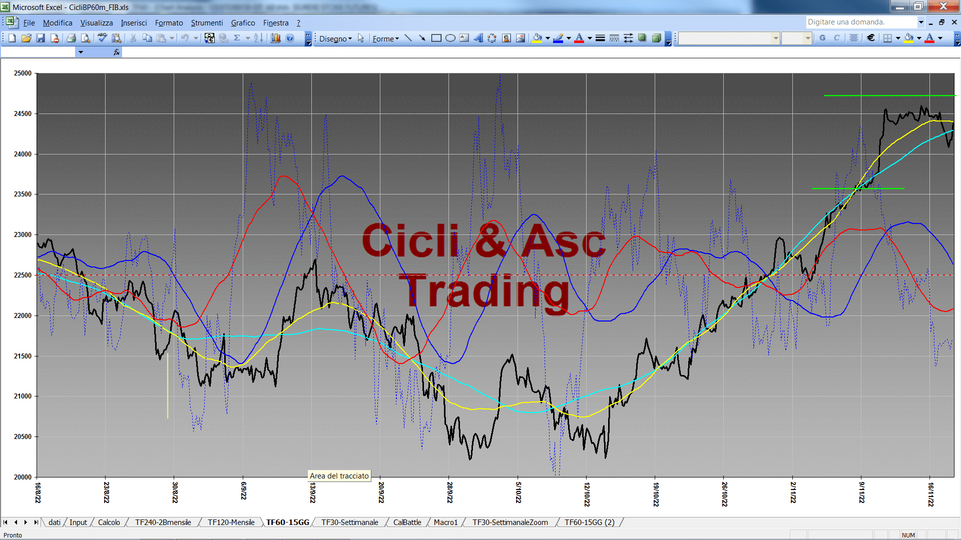Screen dimensions: 961x540
Task: Click the Print icon
Action: [x=71, y=38]
